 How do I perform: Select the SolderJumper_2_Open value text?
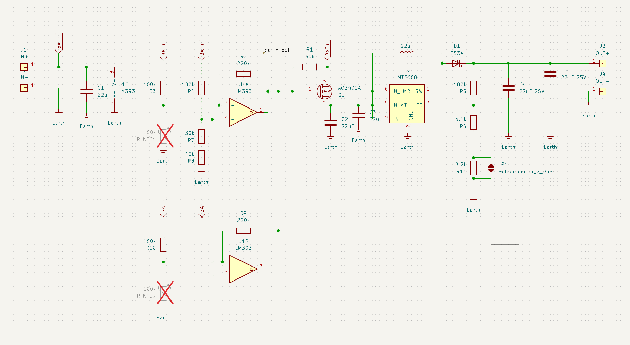tap(526, 172)
